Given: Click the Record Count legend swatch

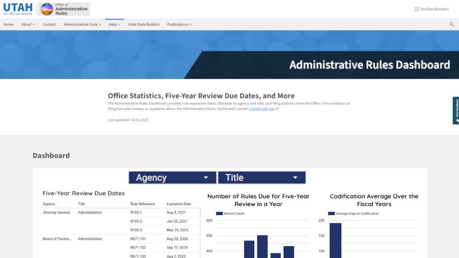Looking at the screenshot, I should pyautogui.click(x=219, y=214).
